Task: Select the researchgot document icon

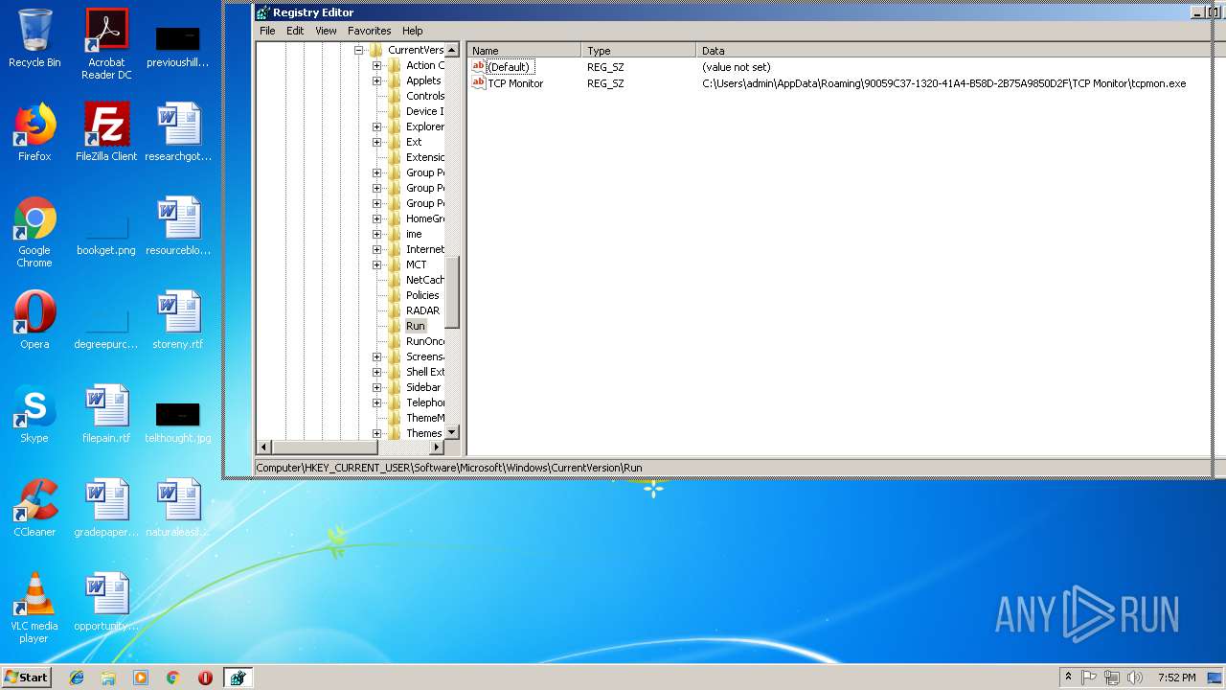Action: pyautogui.click(x=178, y=132)
